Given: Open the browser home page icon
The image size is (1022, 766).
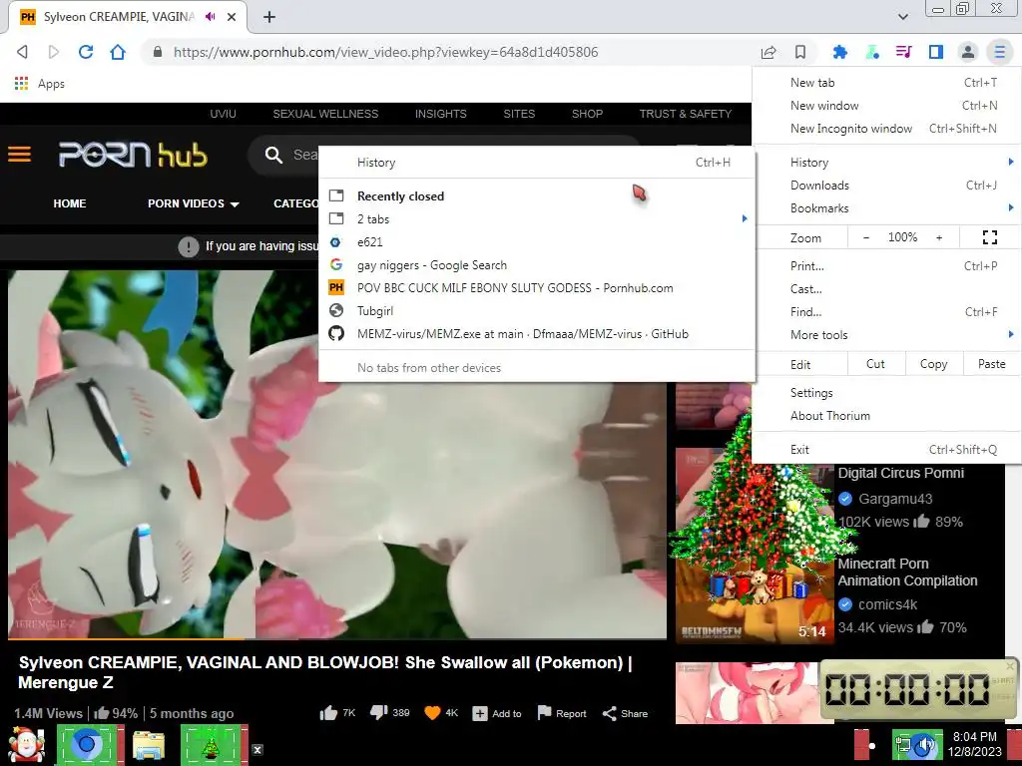Looking at the screenshot, I should pyautogui.click(x=118, y=52).
